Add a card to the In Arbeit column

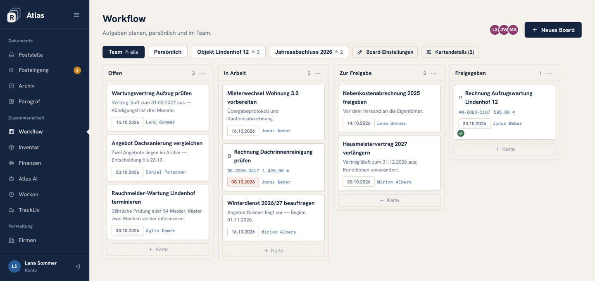point(274,251)
